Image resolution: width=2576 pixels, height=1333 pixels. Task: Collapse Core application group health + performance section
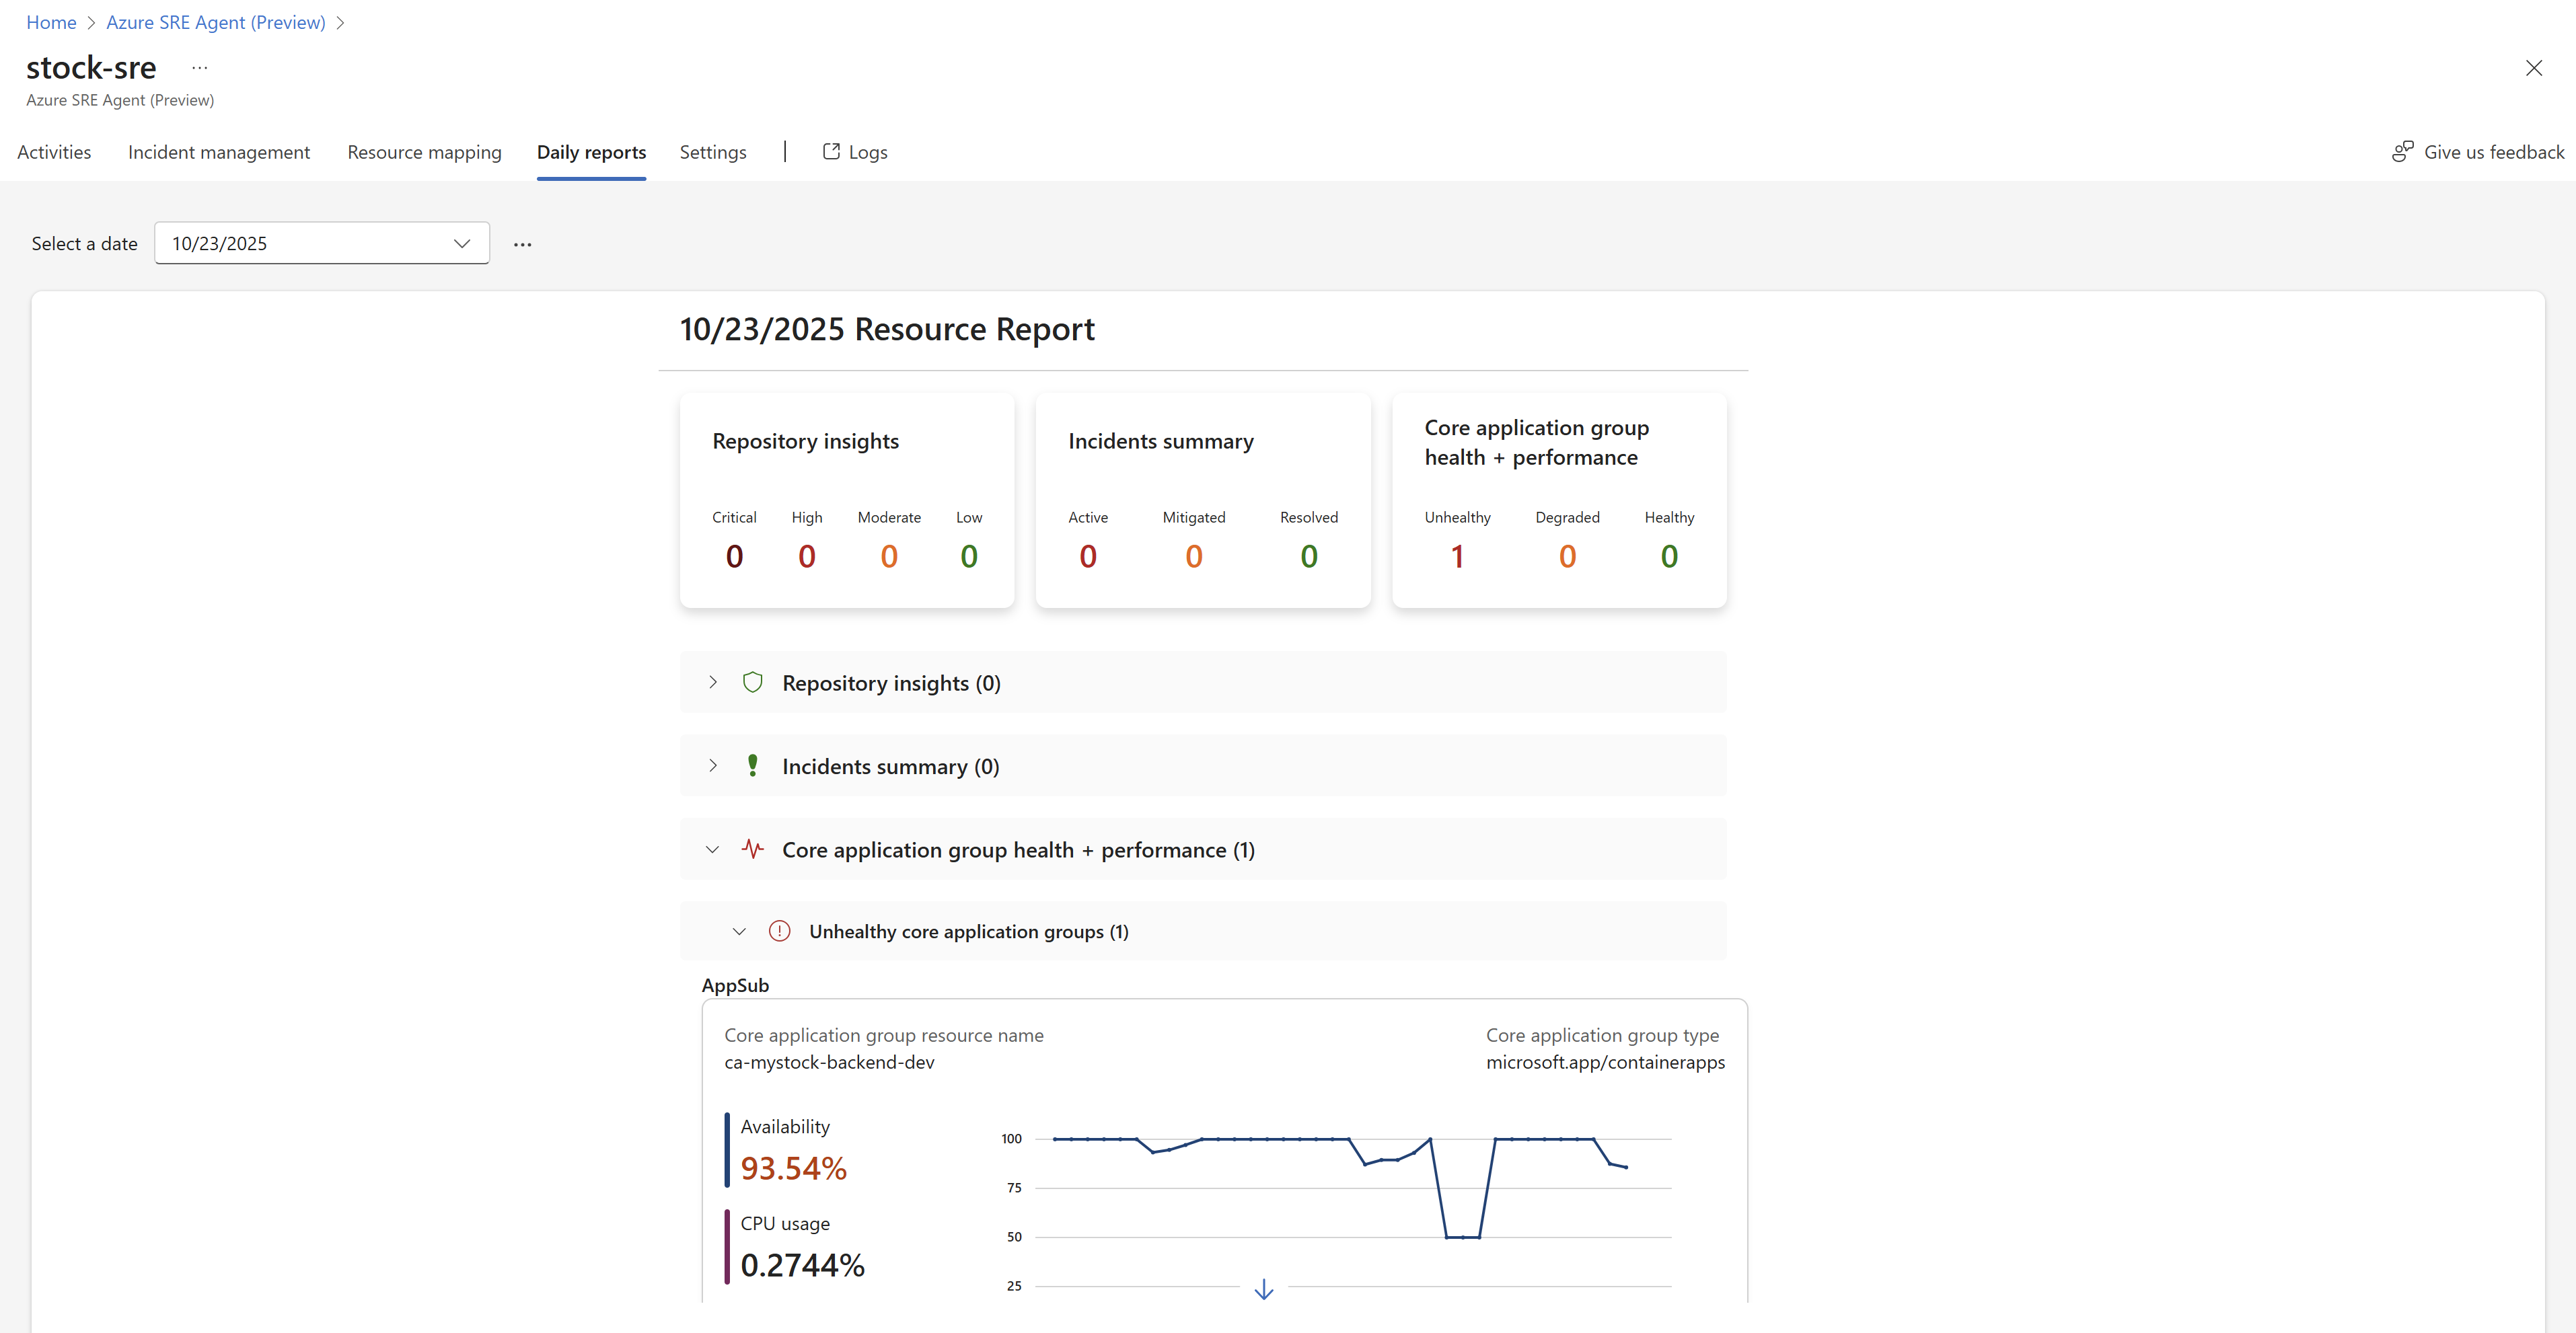tap(712, 849)
